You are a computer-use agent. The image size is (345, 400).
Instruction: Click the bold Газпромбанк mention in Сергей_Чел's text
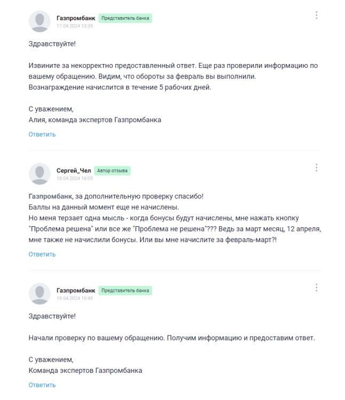pyautogui.click(x=50, y=196)
